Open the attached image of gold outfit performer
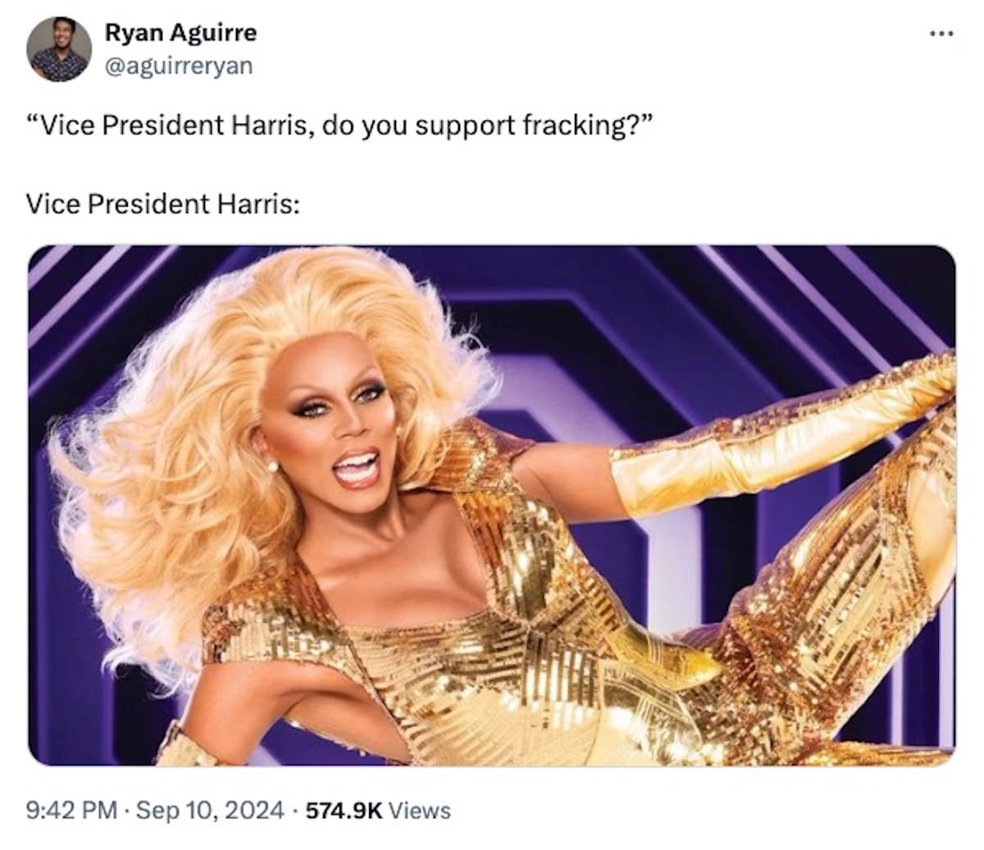The width and height of the screenshot is (984, 850). 492,505
